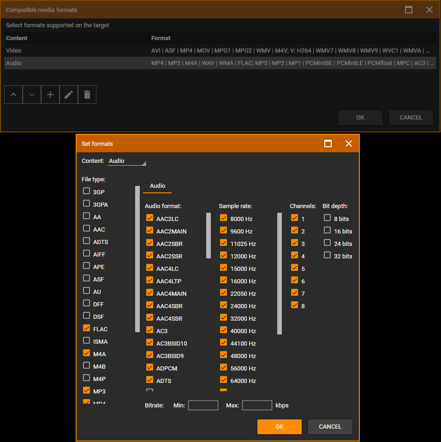This screenshot has width=441, height=442.
Task: Select the Audio tab
Action: [x=157, y=186]
